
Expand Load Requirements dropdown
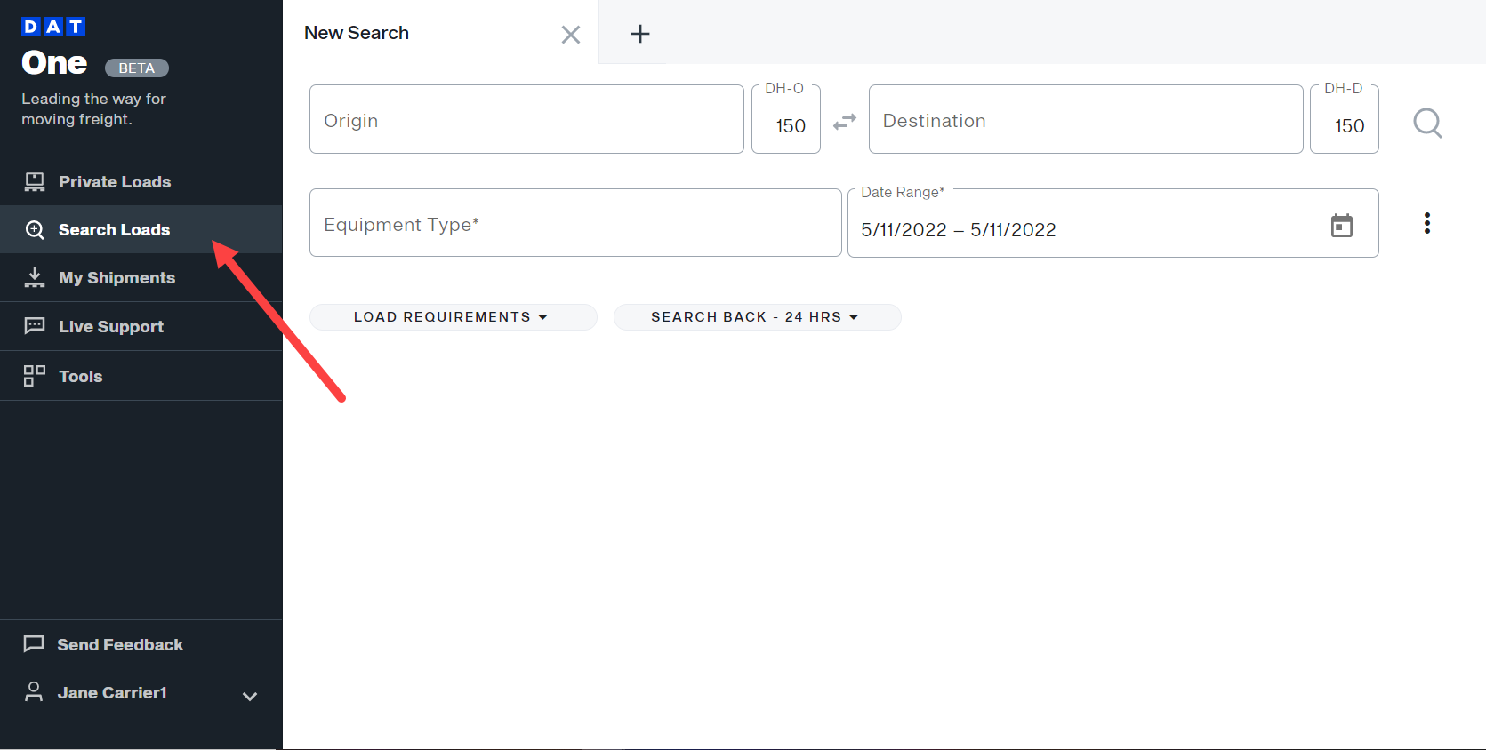(454, 317)
